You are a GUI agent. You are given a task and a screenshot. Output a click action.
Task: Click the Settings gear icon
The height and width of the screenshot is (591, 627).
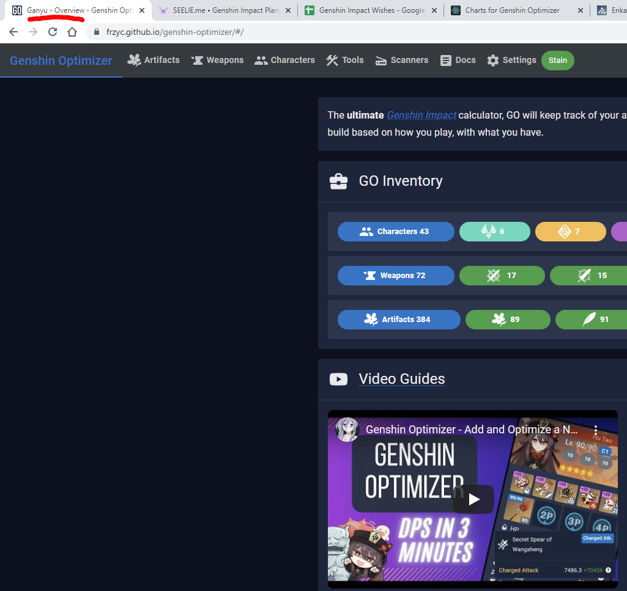[492, 60]
